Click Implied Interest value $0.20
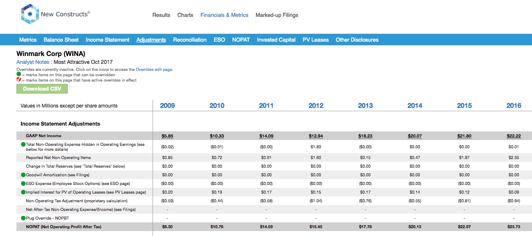Viewport: 532px width, 236px height. (167, 192)
